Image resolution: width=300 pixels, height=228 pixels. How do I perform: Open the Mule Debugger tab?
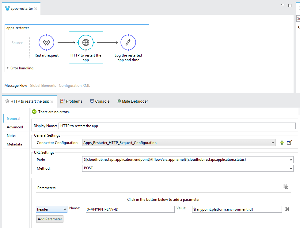(132, 101)
